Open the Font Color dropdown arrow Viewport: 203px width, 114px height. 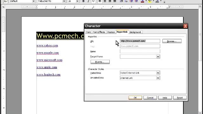pyautogui.click(x=146, y=1)
